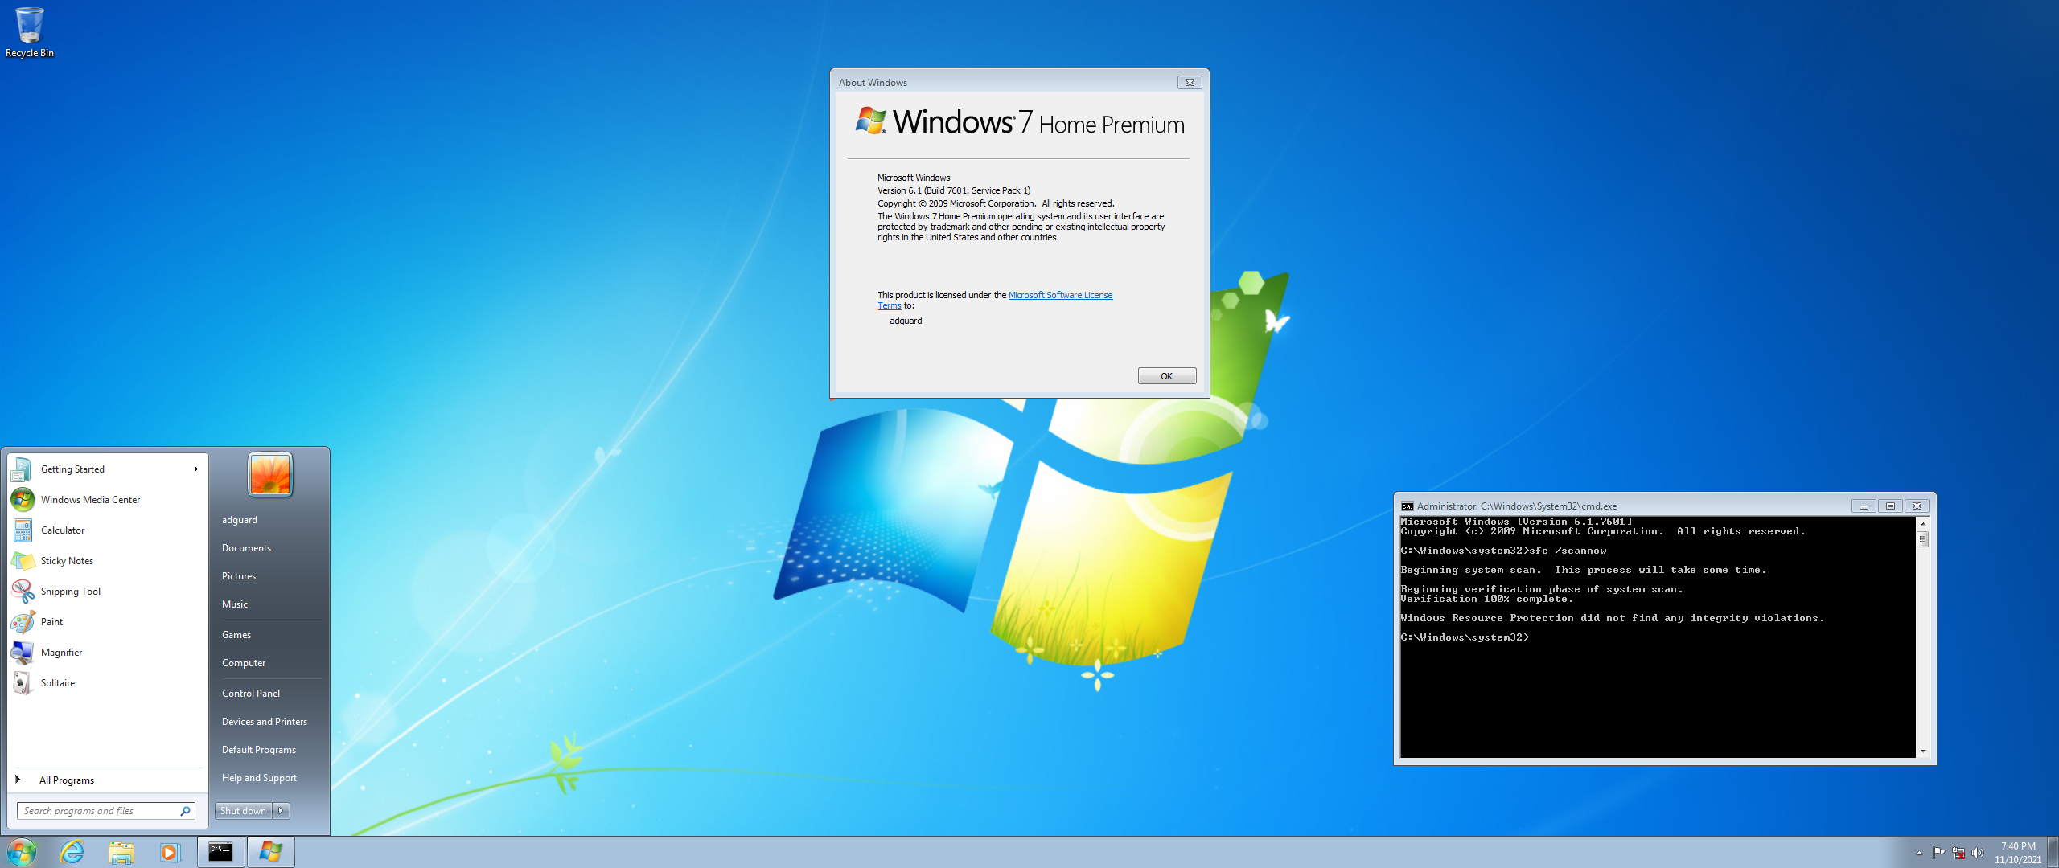Open Shut down options arrow

pos(281,811)
